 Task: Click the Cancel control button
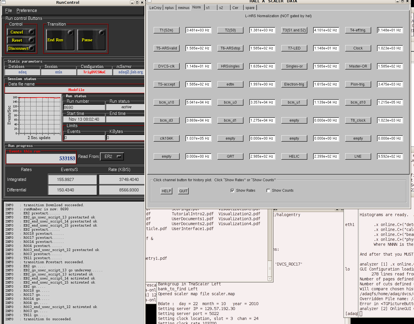(21, 32)
